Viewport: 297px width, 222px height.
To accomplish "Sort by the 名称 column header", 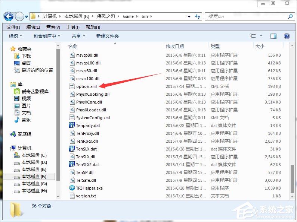I will 73,47.
